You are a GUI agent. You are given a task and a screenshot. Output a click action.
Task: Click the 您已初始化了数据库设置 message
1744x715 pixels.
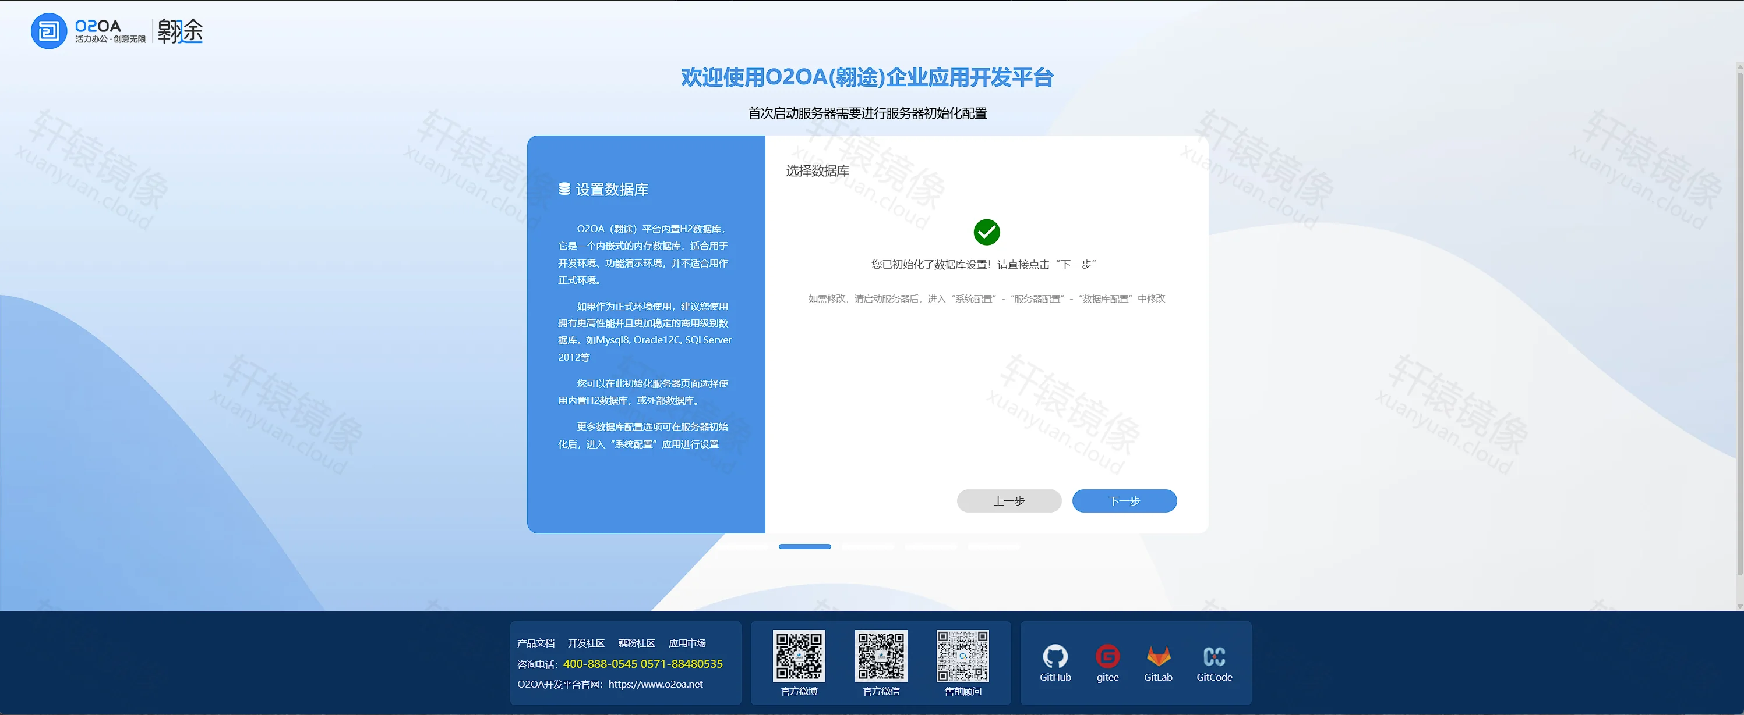click(983, 264)
